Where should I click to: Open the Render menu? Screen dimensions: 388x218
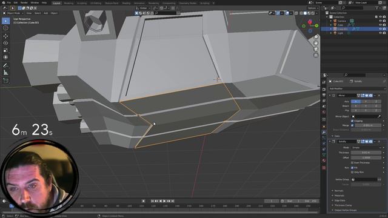coord(24,2)
